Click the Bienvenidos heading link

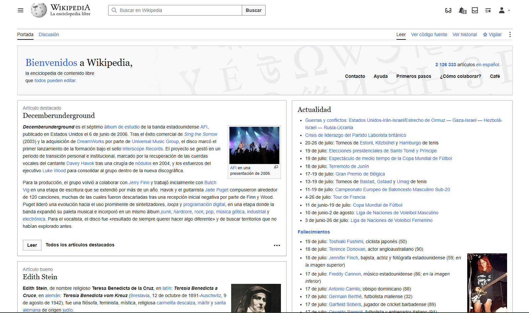pyautogui.click(x=51, y=63)
